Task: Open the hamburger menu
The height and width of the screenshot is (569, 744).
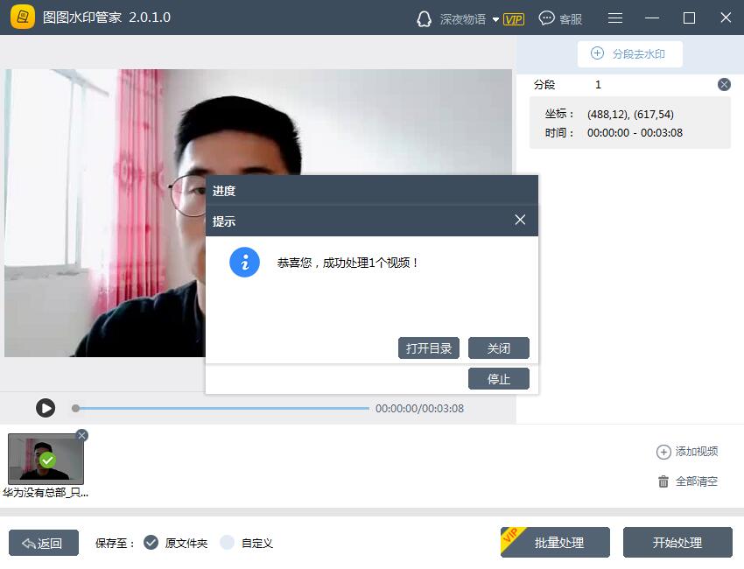Action: click(x=615, y=18)
